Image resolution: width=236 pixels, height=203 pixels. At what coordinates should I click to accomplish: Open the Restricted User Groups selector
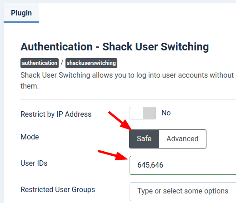click(x=183, y=192)
